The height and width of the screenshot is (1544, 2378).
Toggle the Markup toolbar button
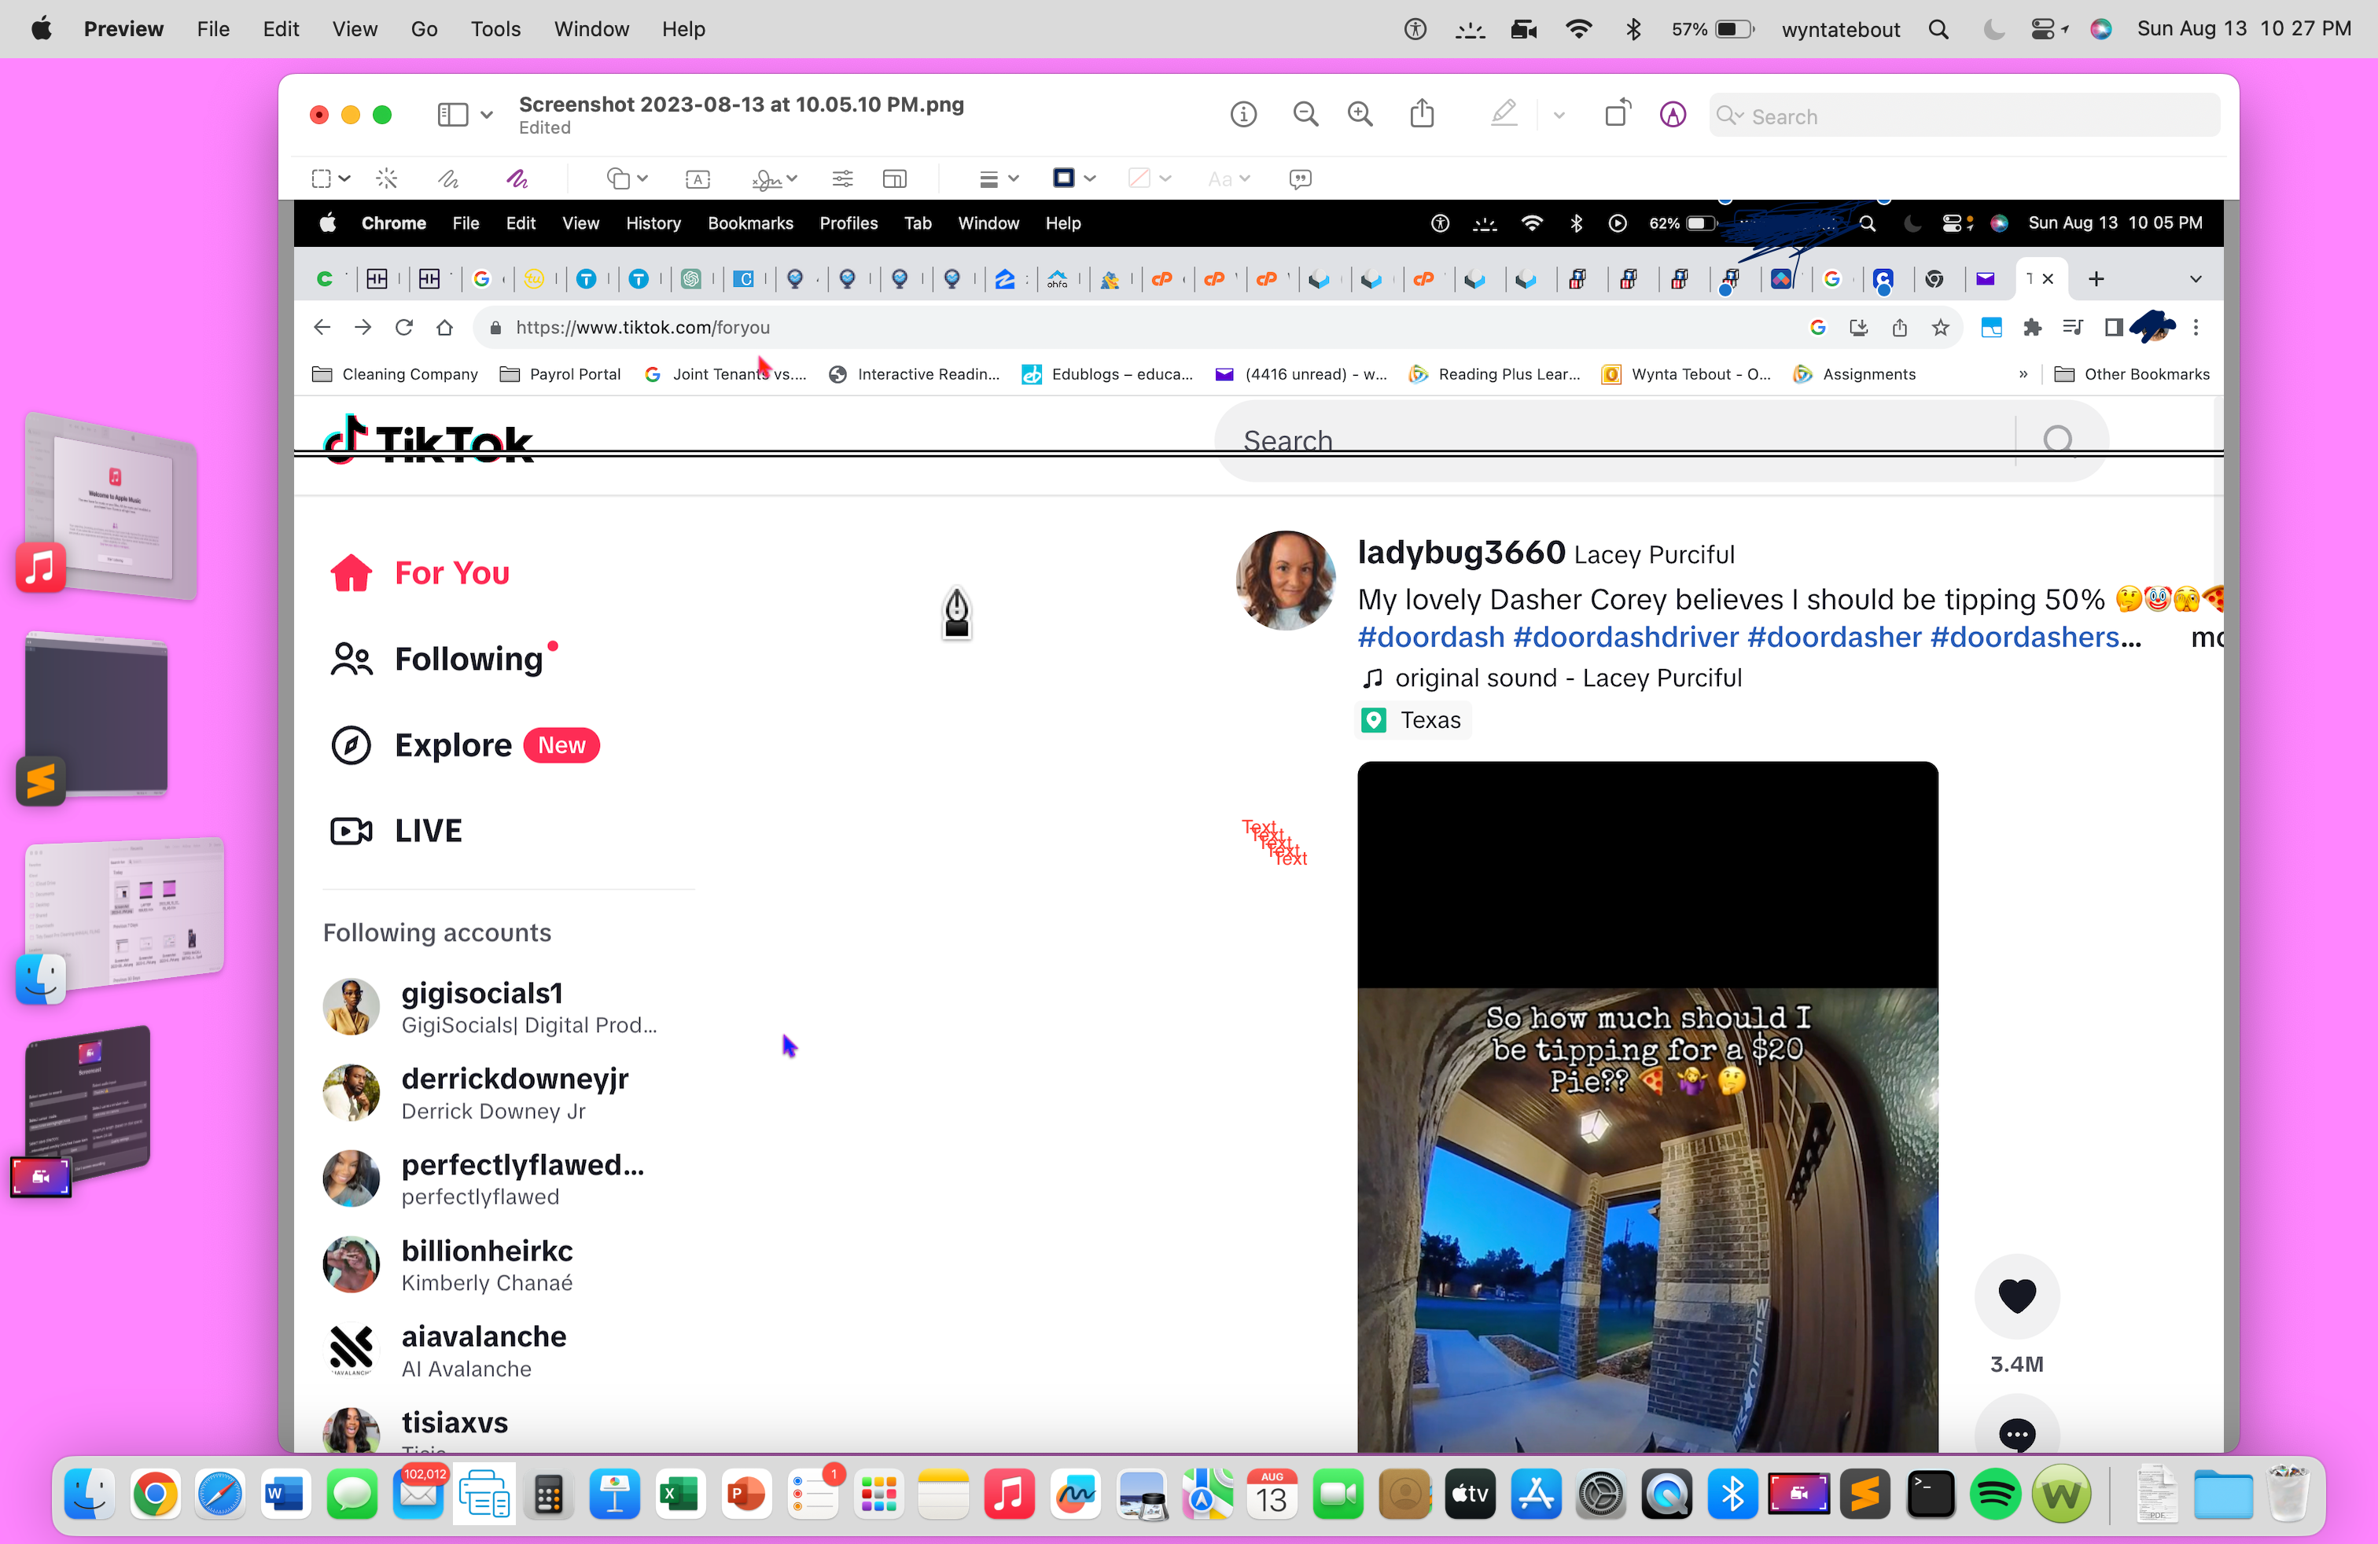[x=1673, y=114]
